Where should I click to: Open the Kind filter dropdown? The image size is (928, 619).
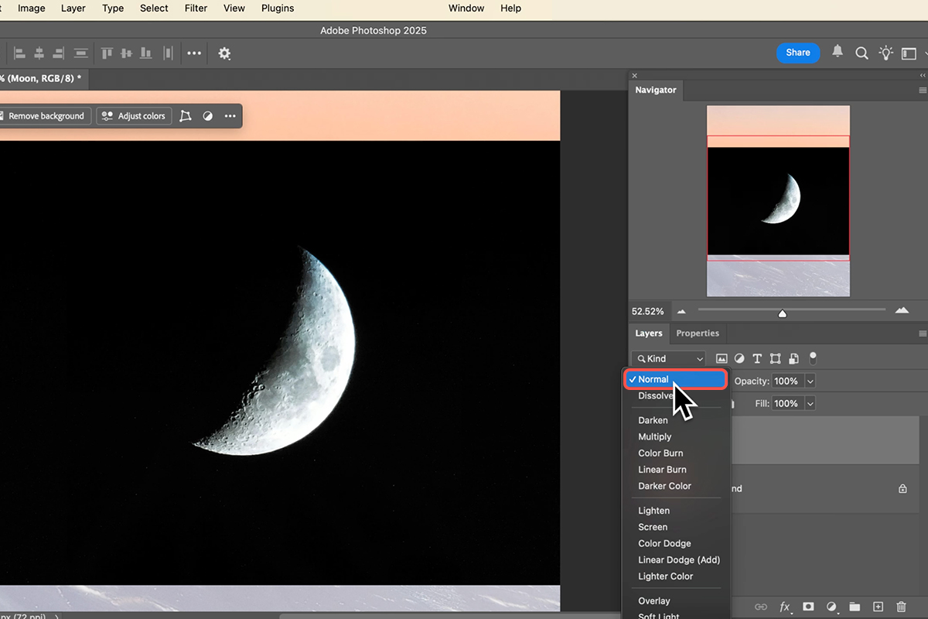pos(669,359)
